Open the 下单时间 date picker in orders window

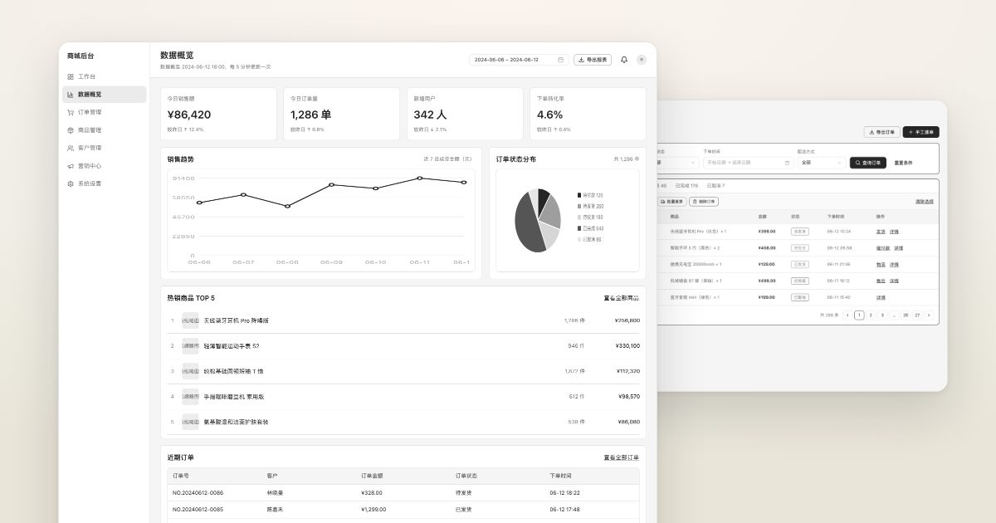[748, 163]
